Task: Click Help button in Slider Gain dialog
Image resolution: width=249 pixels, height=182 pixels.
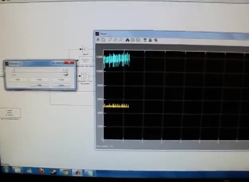Action: coord(39,85)
